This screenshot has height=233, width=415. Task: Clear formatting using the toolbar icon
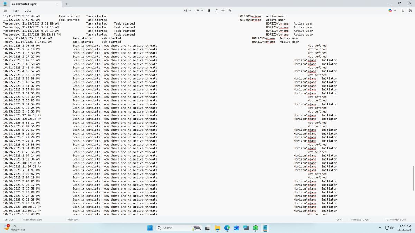(230, 11)
